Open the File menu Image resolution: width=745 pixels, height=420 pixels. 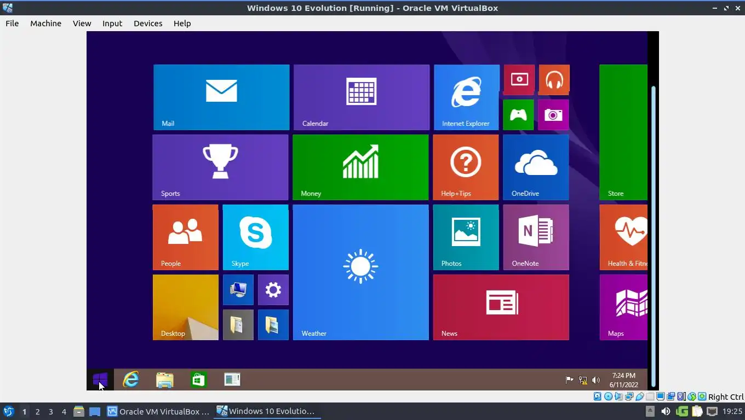[x=12, y=23]
